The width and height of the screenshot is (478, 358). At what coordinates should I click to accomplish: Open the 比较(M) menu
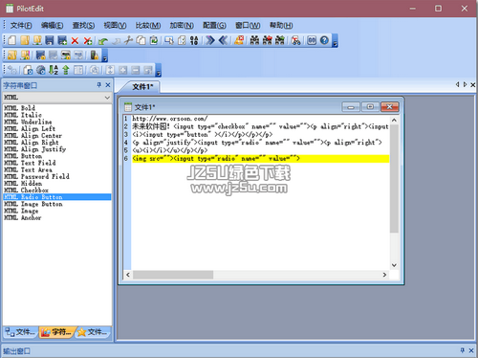pyautogui.click(x=148, y=25)
